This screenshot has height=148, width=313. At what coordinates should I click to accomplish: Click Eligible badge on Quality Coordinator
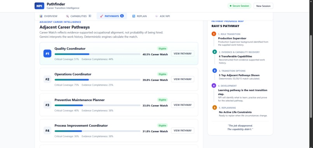(162, 48)
